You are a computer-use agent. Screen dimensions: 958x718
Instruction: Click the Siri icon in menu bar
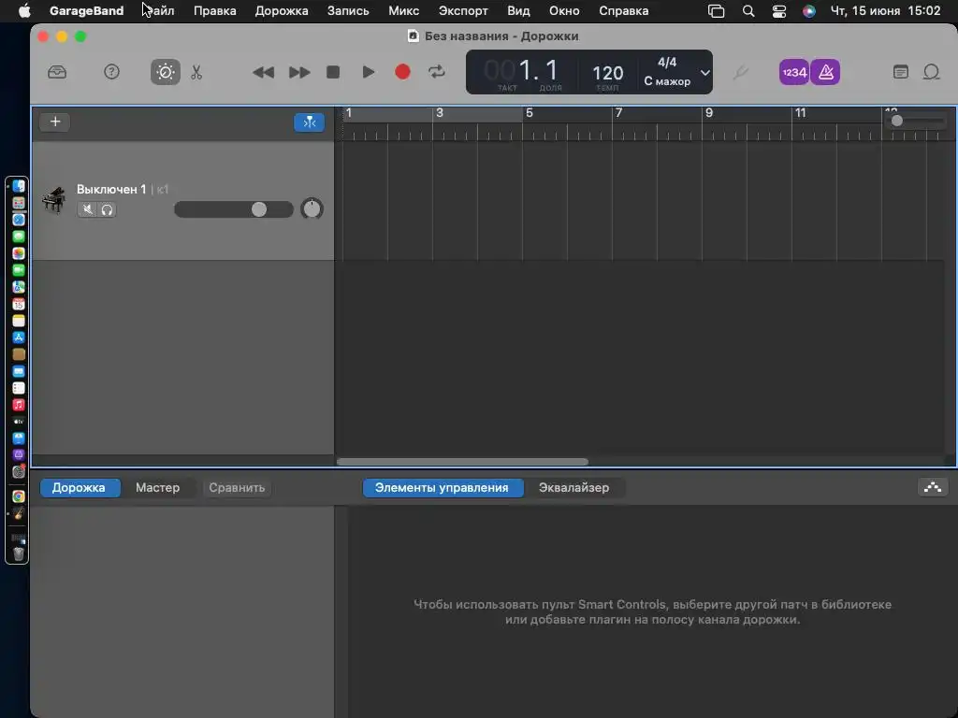[x=809, y=11]
